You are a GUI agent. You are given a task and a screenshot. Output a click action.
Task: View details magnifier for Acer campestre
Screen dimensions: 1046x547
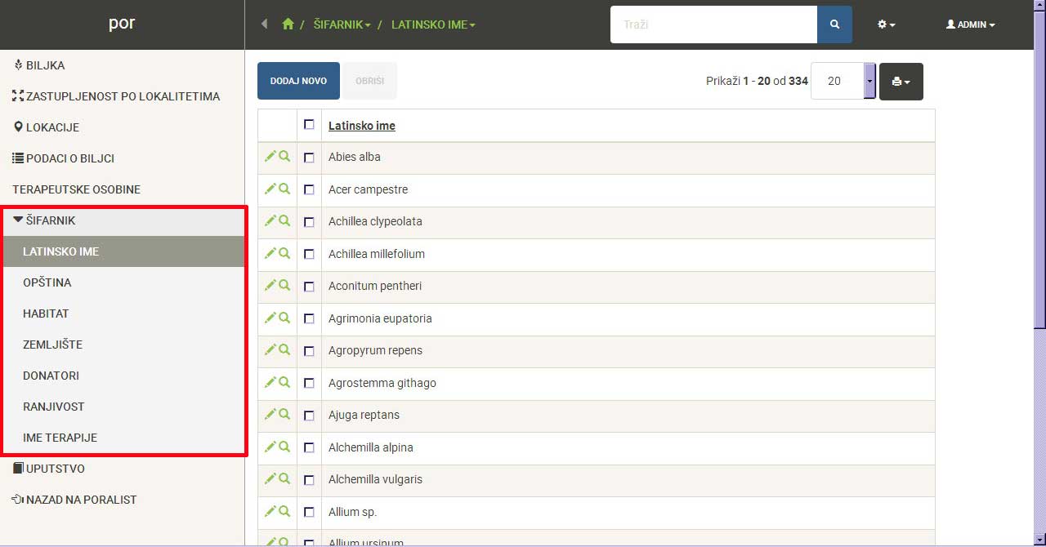click(284, 189)
